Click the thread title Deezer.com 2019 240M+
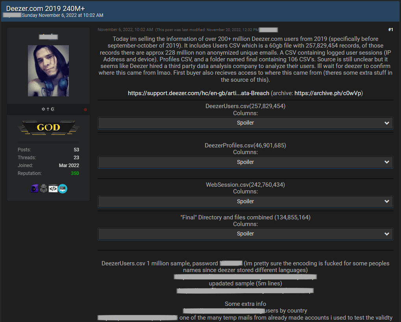Image resolution: width=401 pixels, height=322 pixels. coord(46,8)
